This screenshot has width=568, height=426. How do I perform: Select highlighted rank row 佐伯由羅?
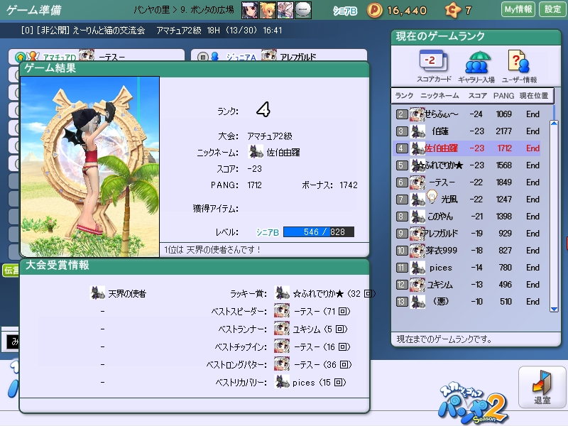[x=466, y=148]
